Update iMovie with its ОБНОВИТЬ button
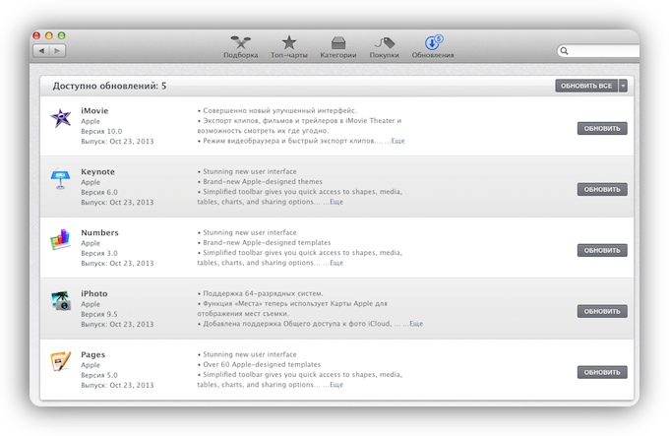The image size is (669, 436). pyautogui.click(x=602, y=128)
